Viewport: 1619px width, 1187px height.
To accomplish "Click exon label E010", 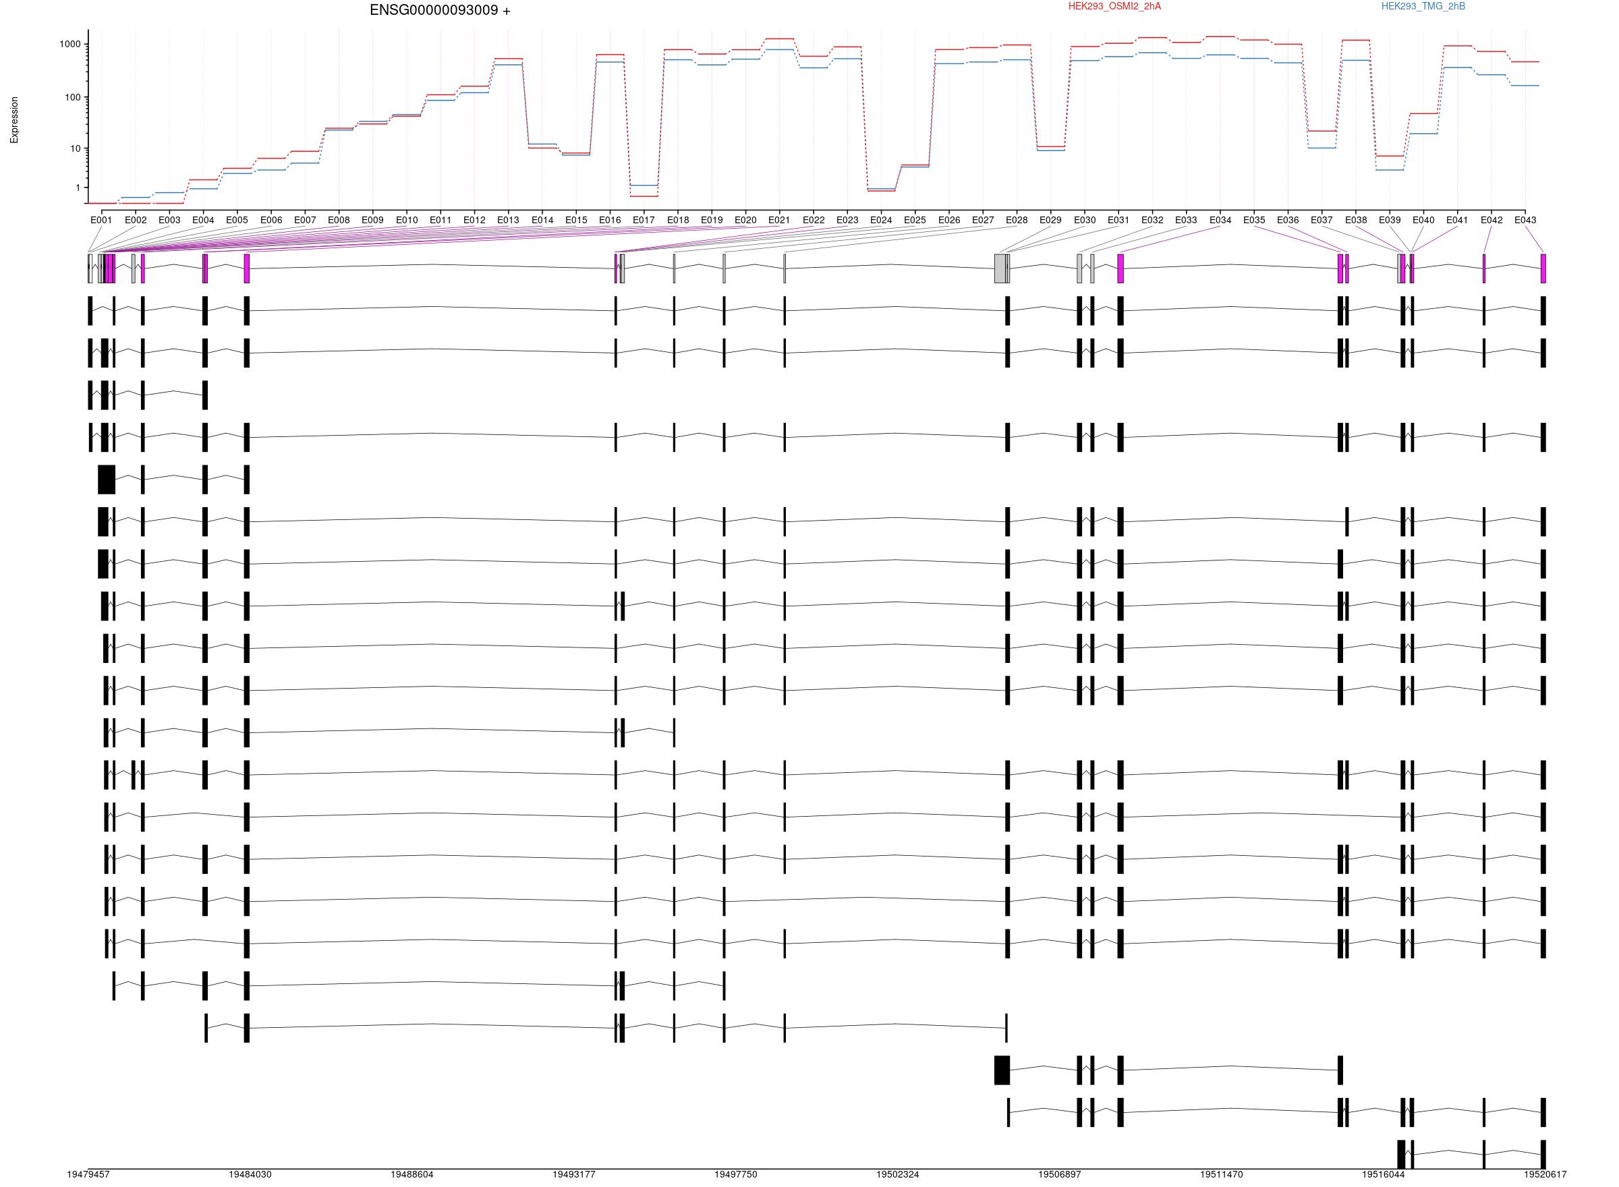I will (x=407, y=220).
